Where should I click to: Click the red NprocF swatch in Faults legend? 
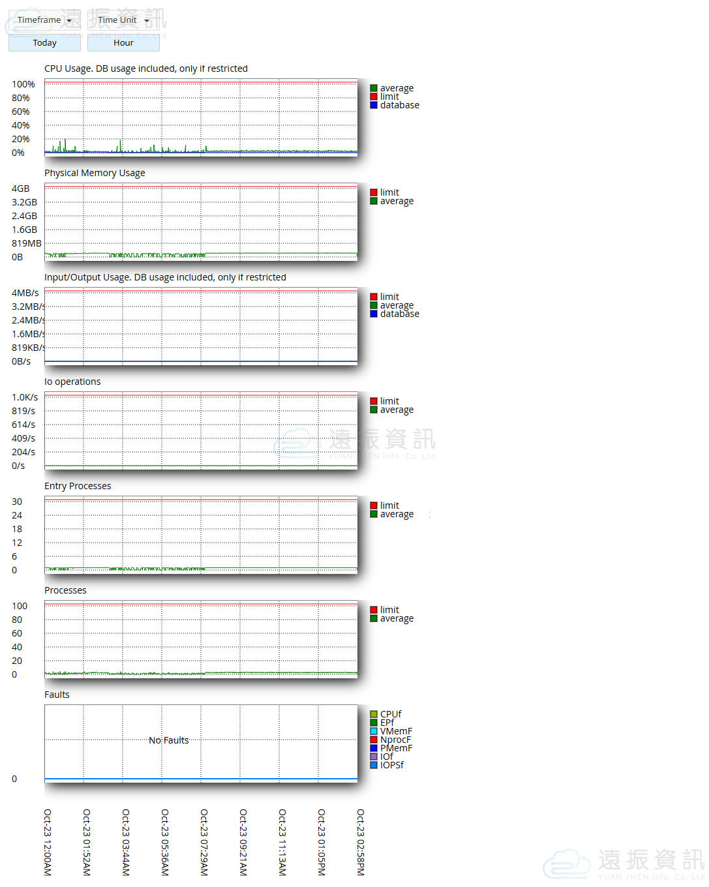click(x=374, y=740)
